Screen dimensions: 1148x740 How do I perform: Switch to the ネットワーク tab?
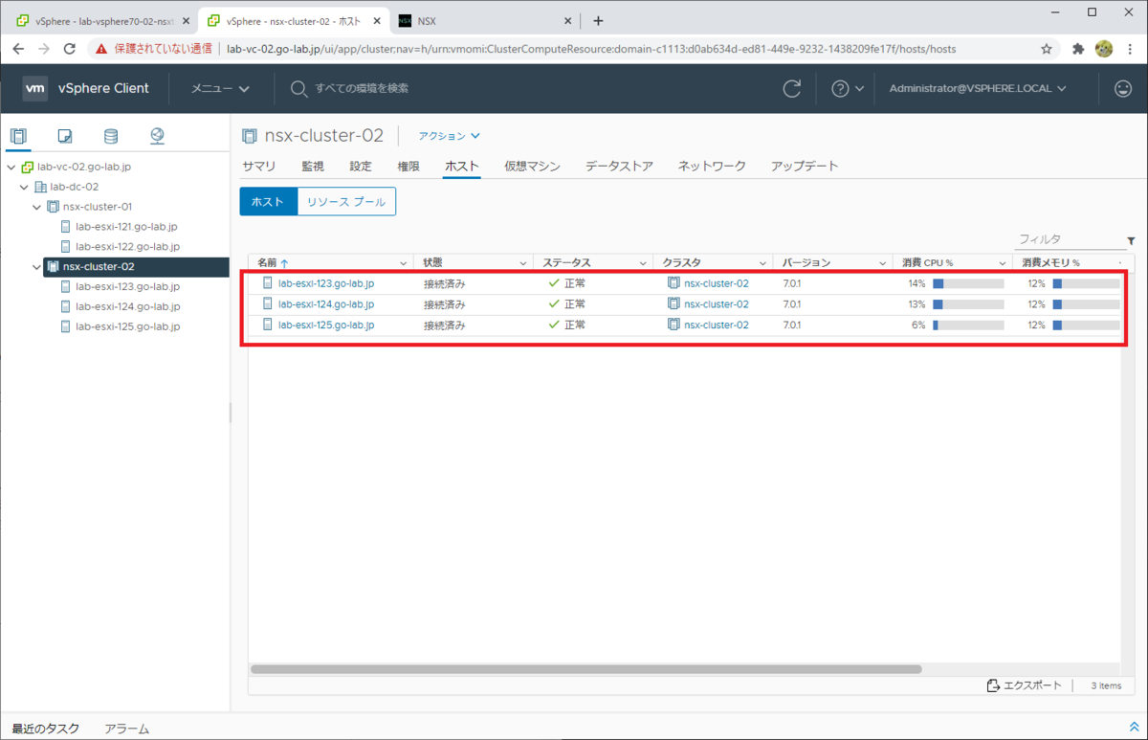click(712, 166)
